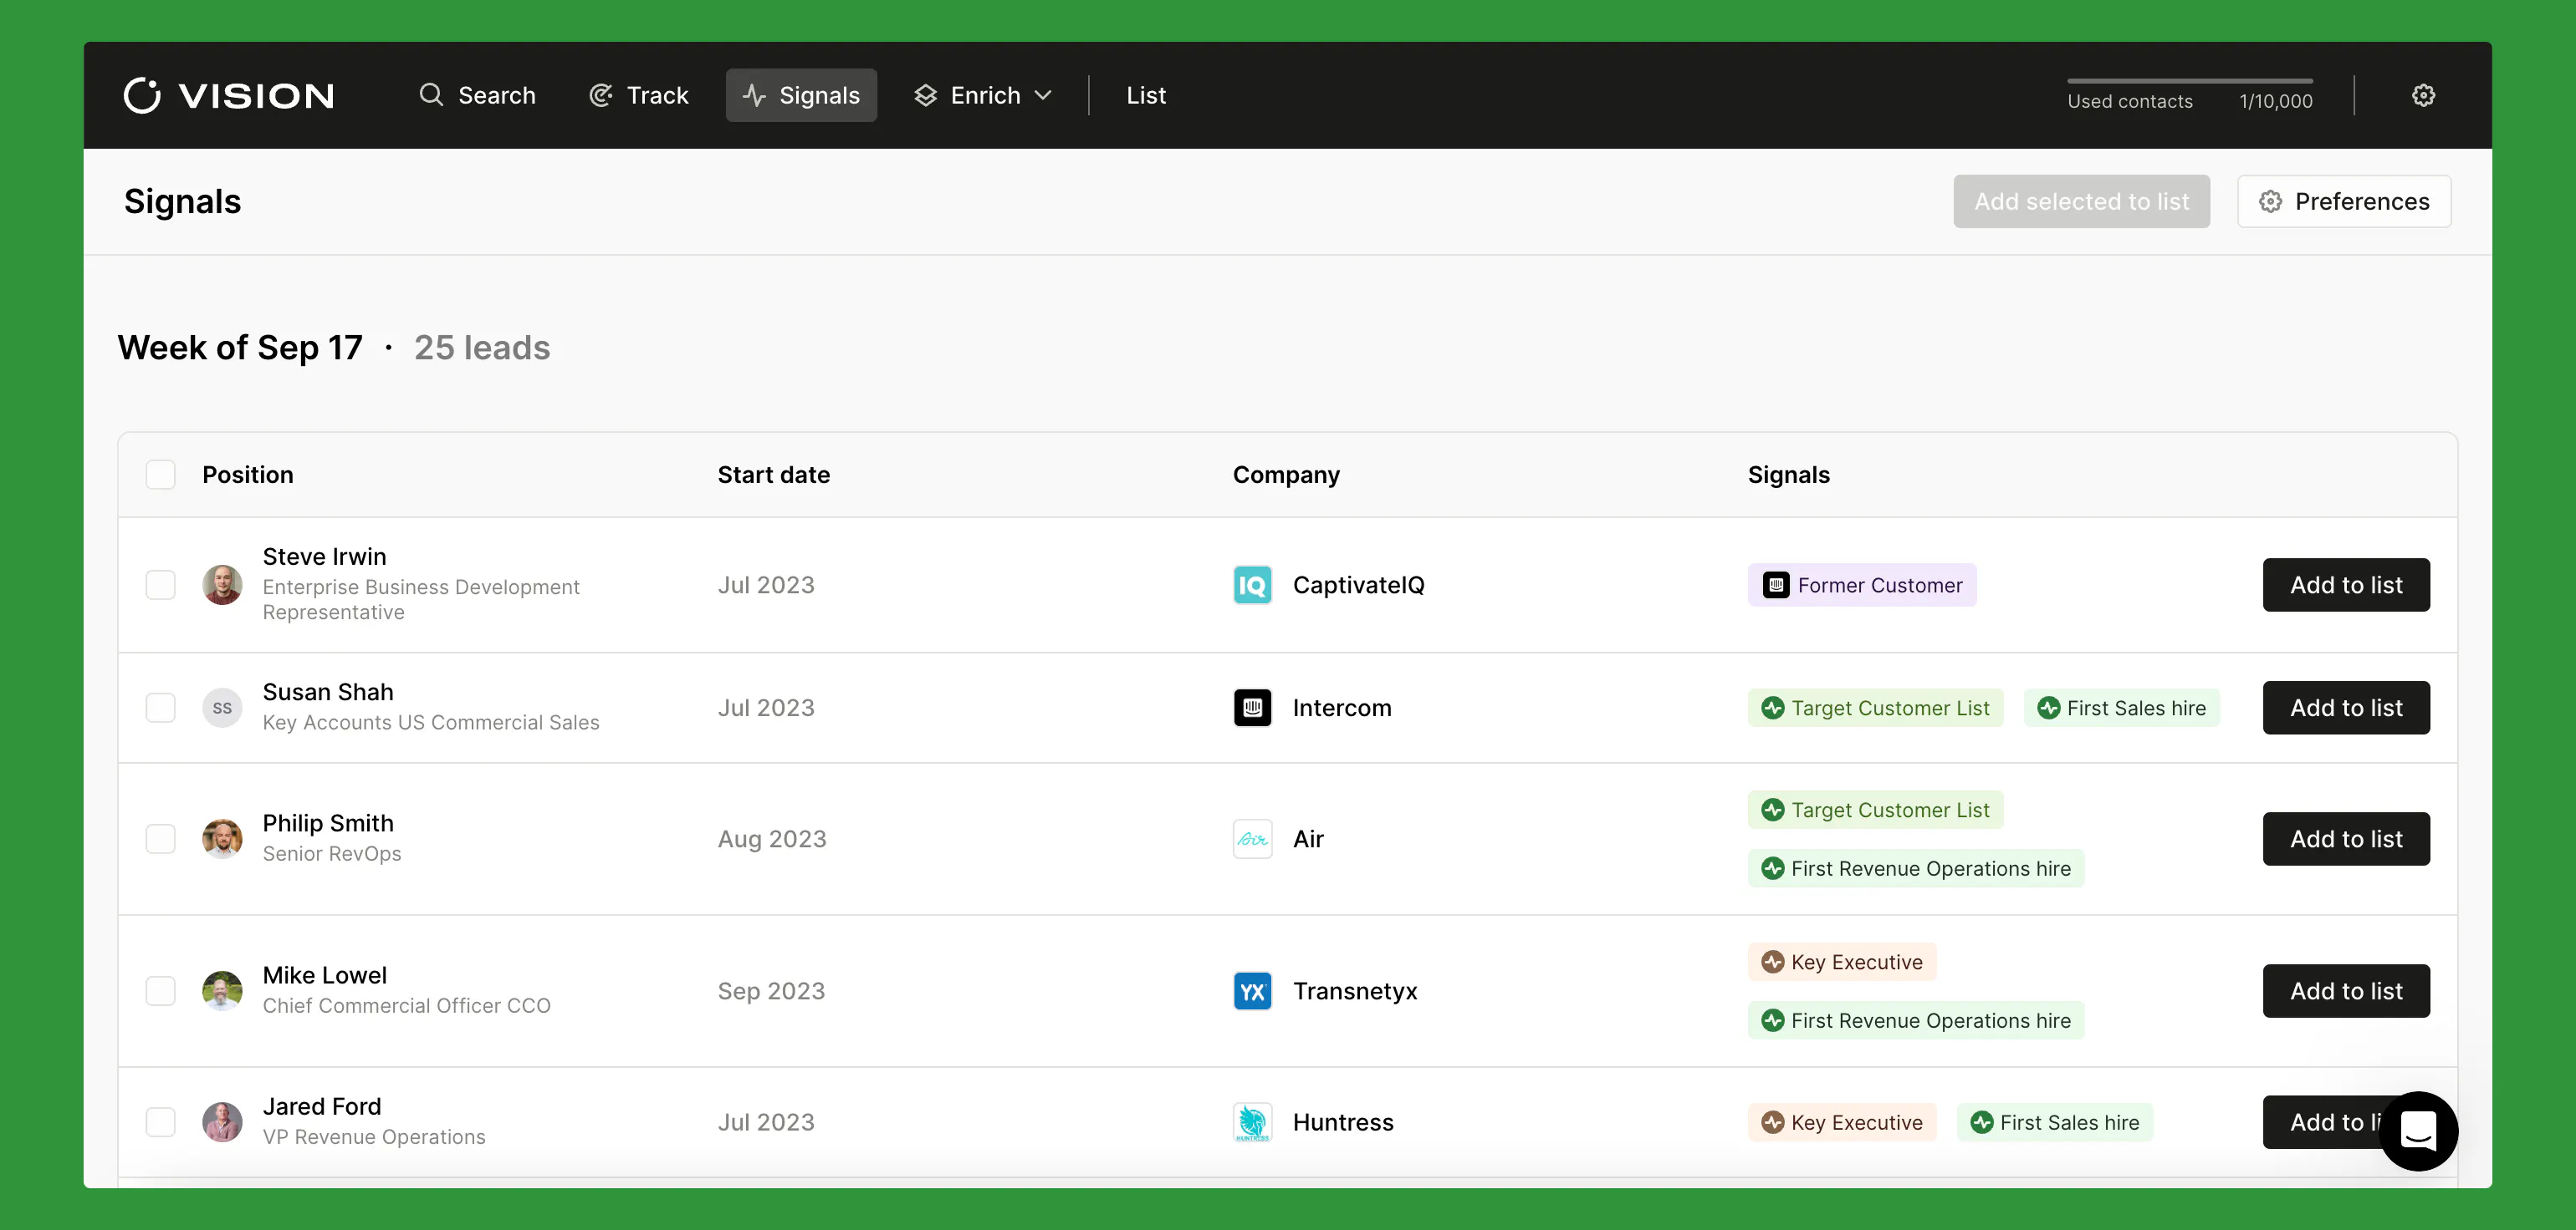Click Philip Smith's Target Customer List tag
The image size is (2576, 1230).
coord(1875,810)
